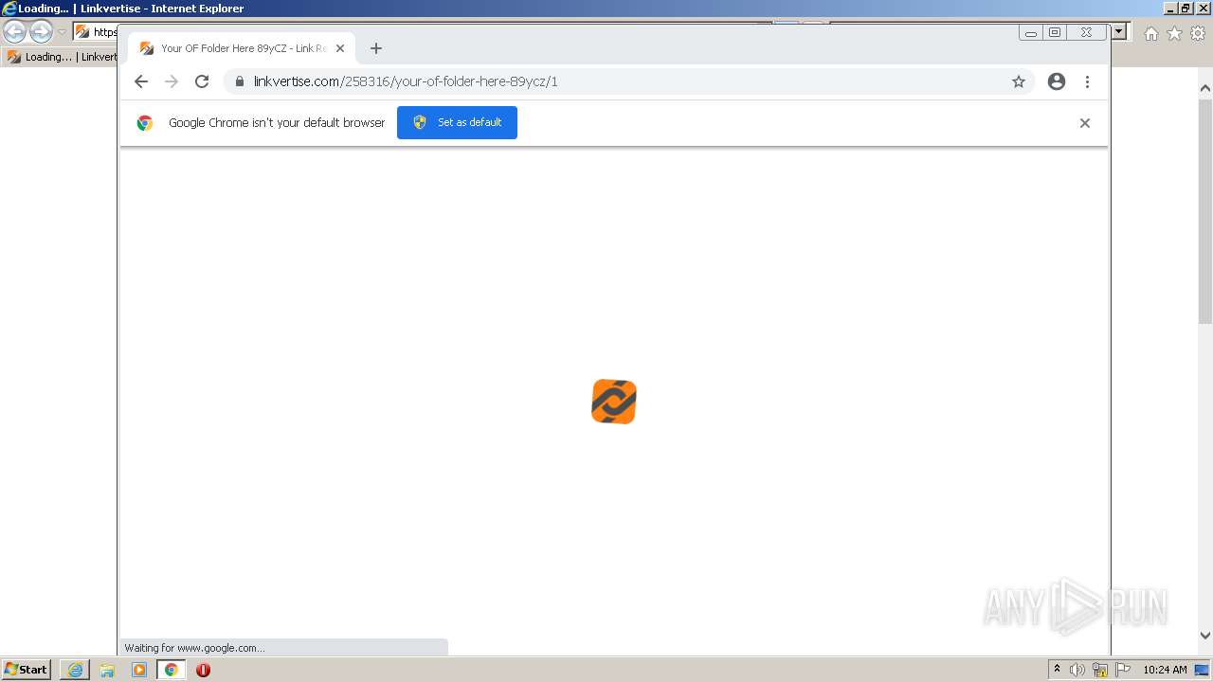Open Action Center flag icon

[1123, 670]
